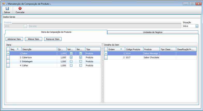
Task: Select the Sabor item row
Action: [54, 53]
